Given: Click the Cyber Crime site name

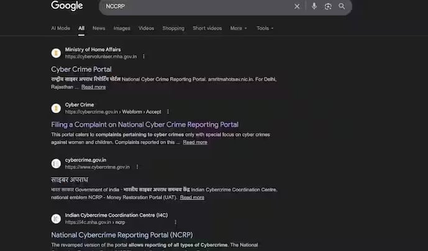Looking at the screenshot, I should pos(80,104).
